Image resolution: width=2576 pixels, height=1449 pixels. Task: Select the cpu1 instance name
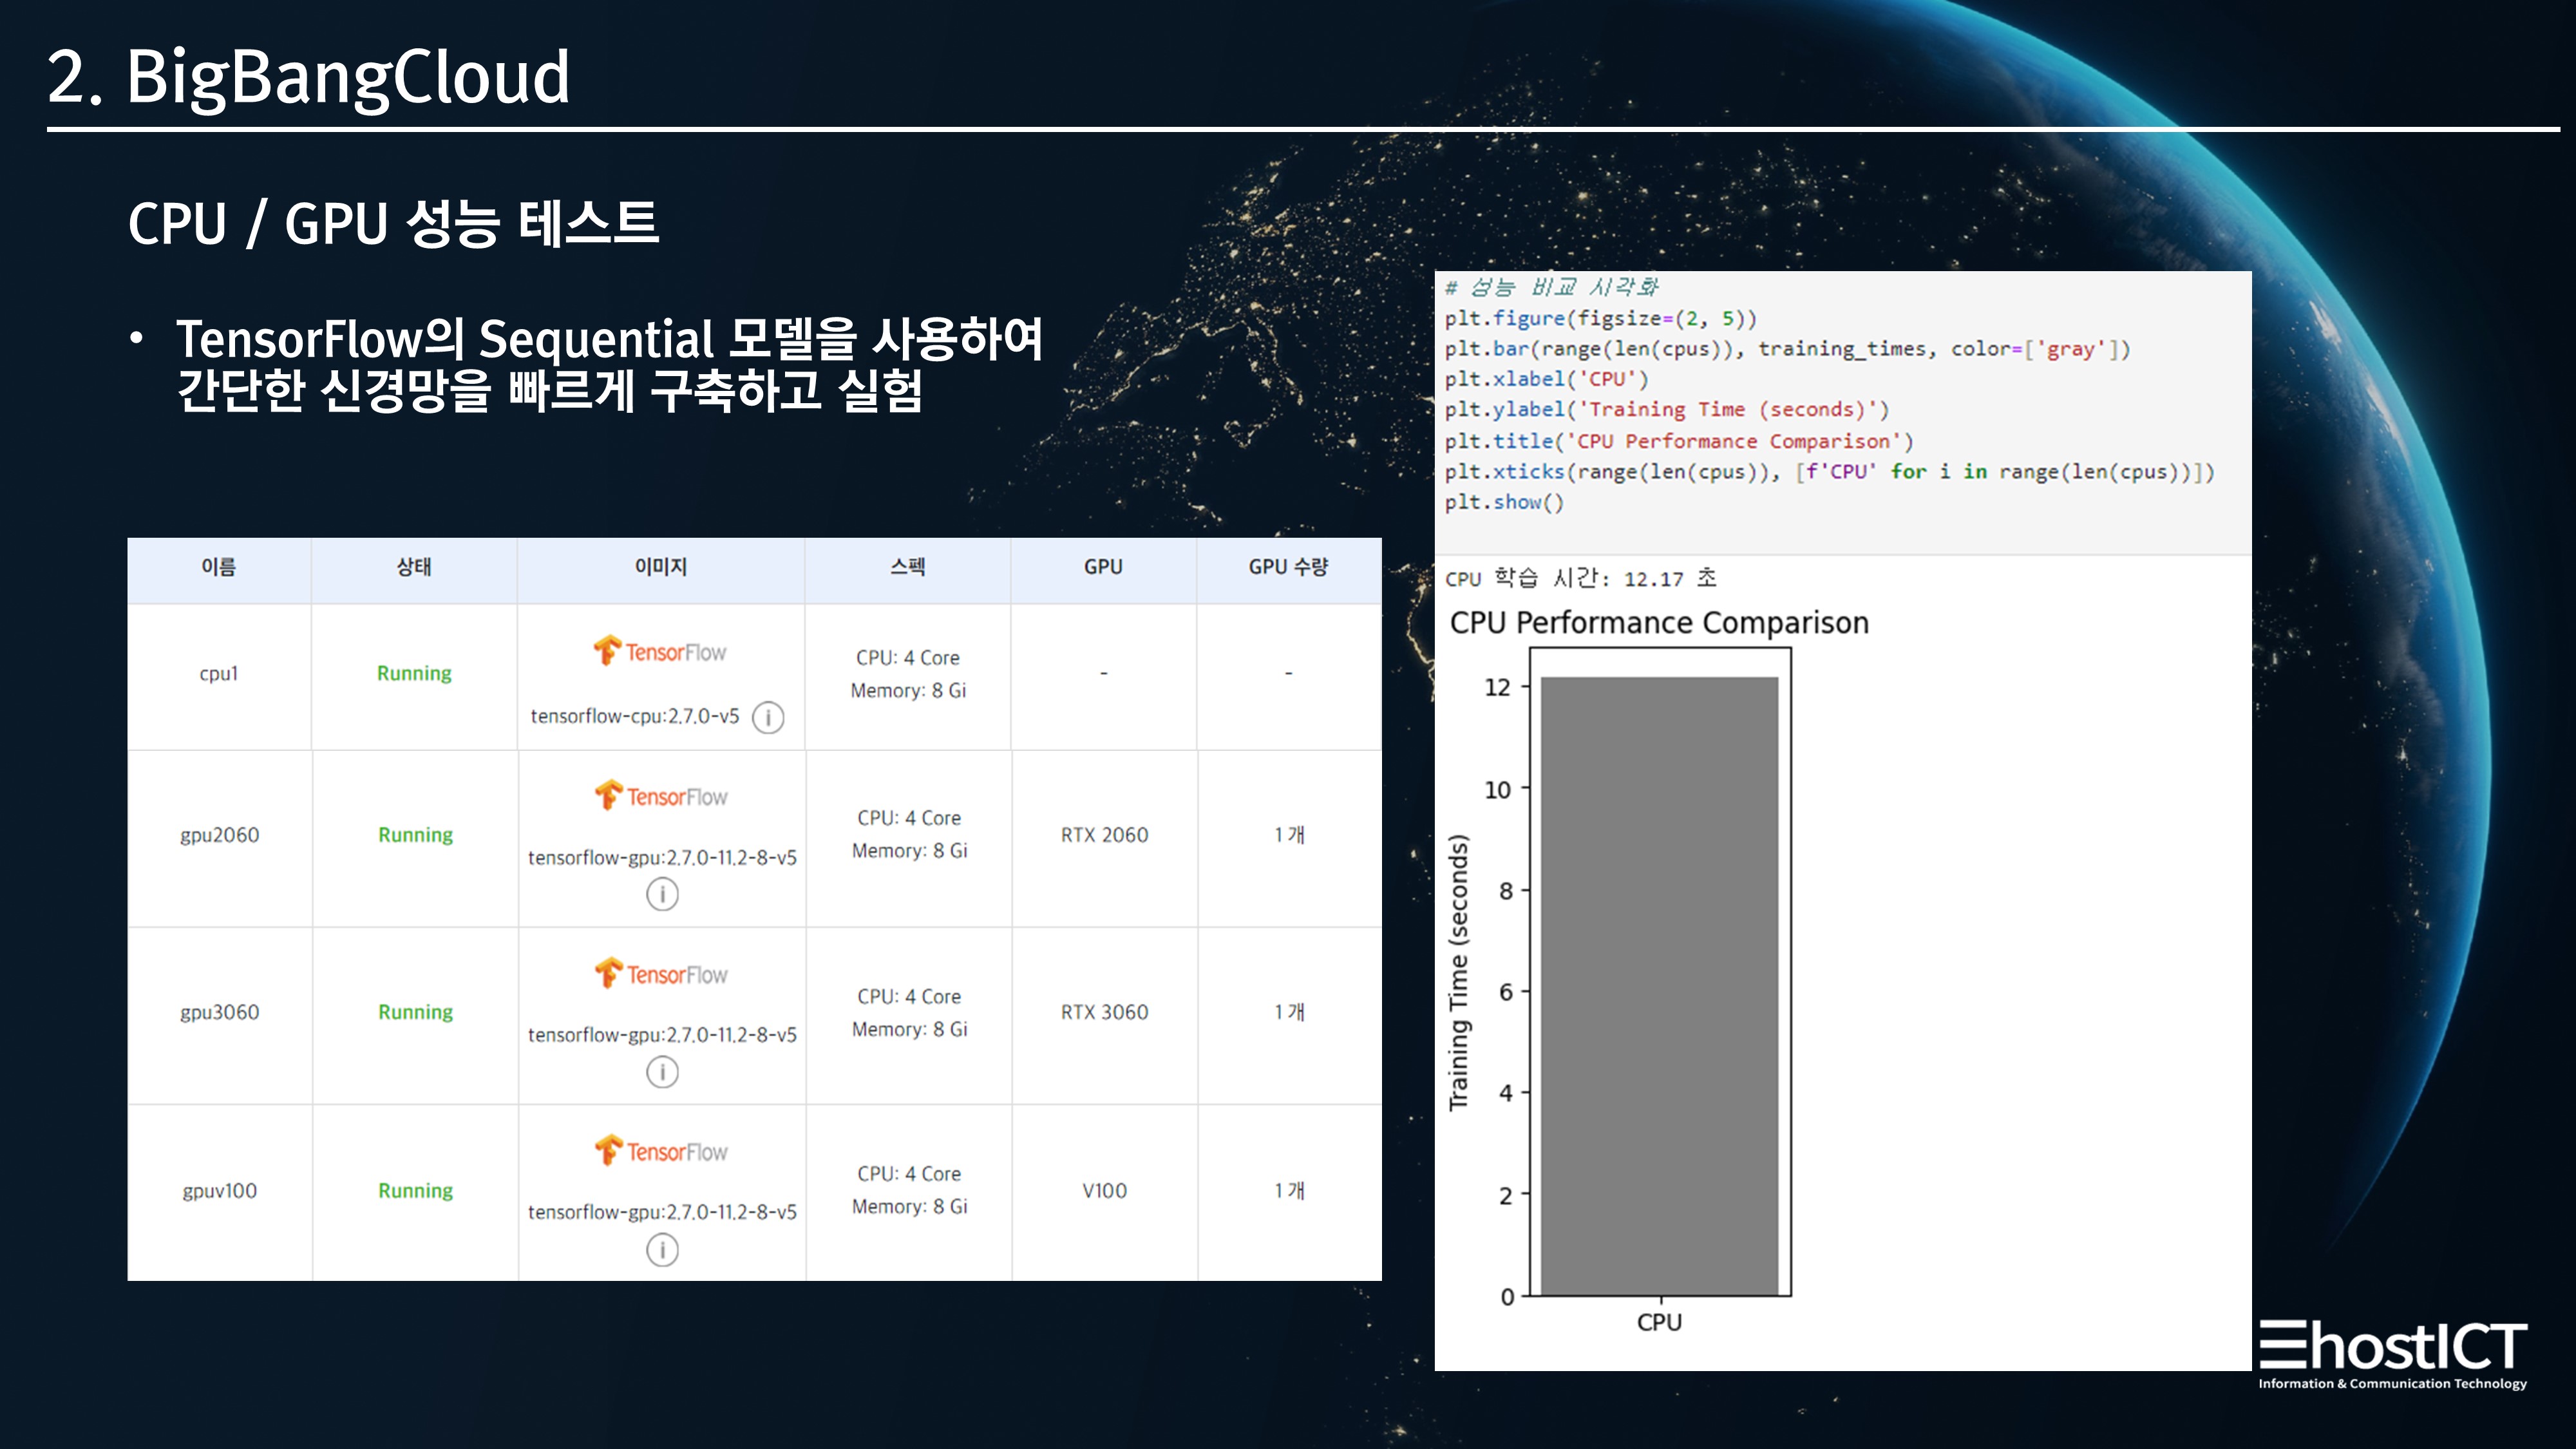pos(218,674)
